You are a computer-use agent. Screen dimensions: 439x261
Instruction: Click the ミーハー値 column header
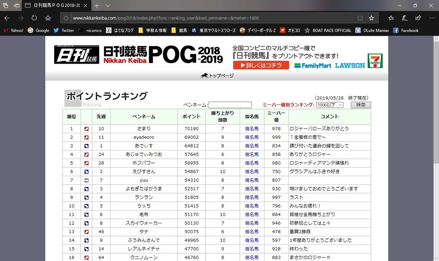(x=276, y=117)
